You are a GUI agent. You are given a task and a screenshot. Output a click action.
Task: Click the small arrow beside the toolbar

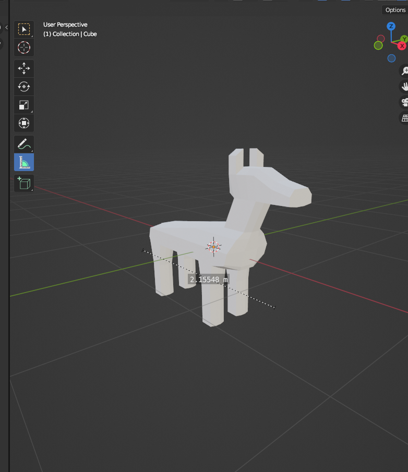click(6, 28)
